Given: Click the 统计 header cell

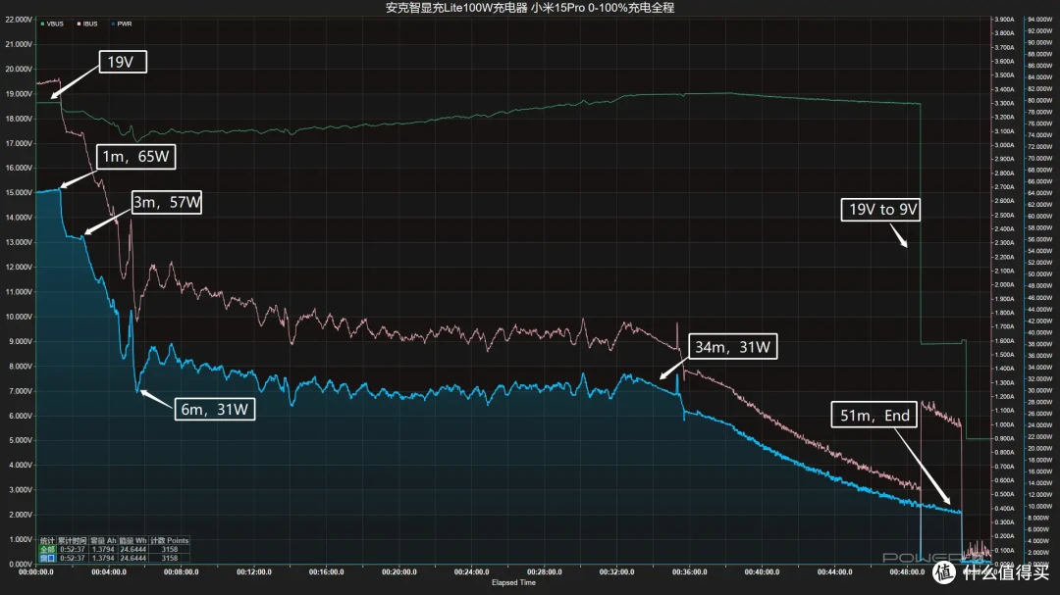Looking at the screenshot, I should tap(47, 541).
